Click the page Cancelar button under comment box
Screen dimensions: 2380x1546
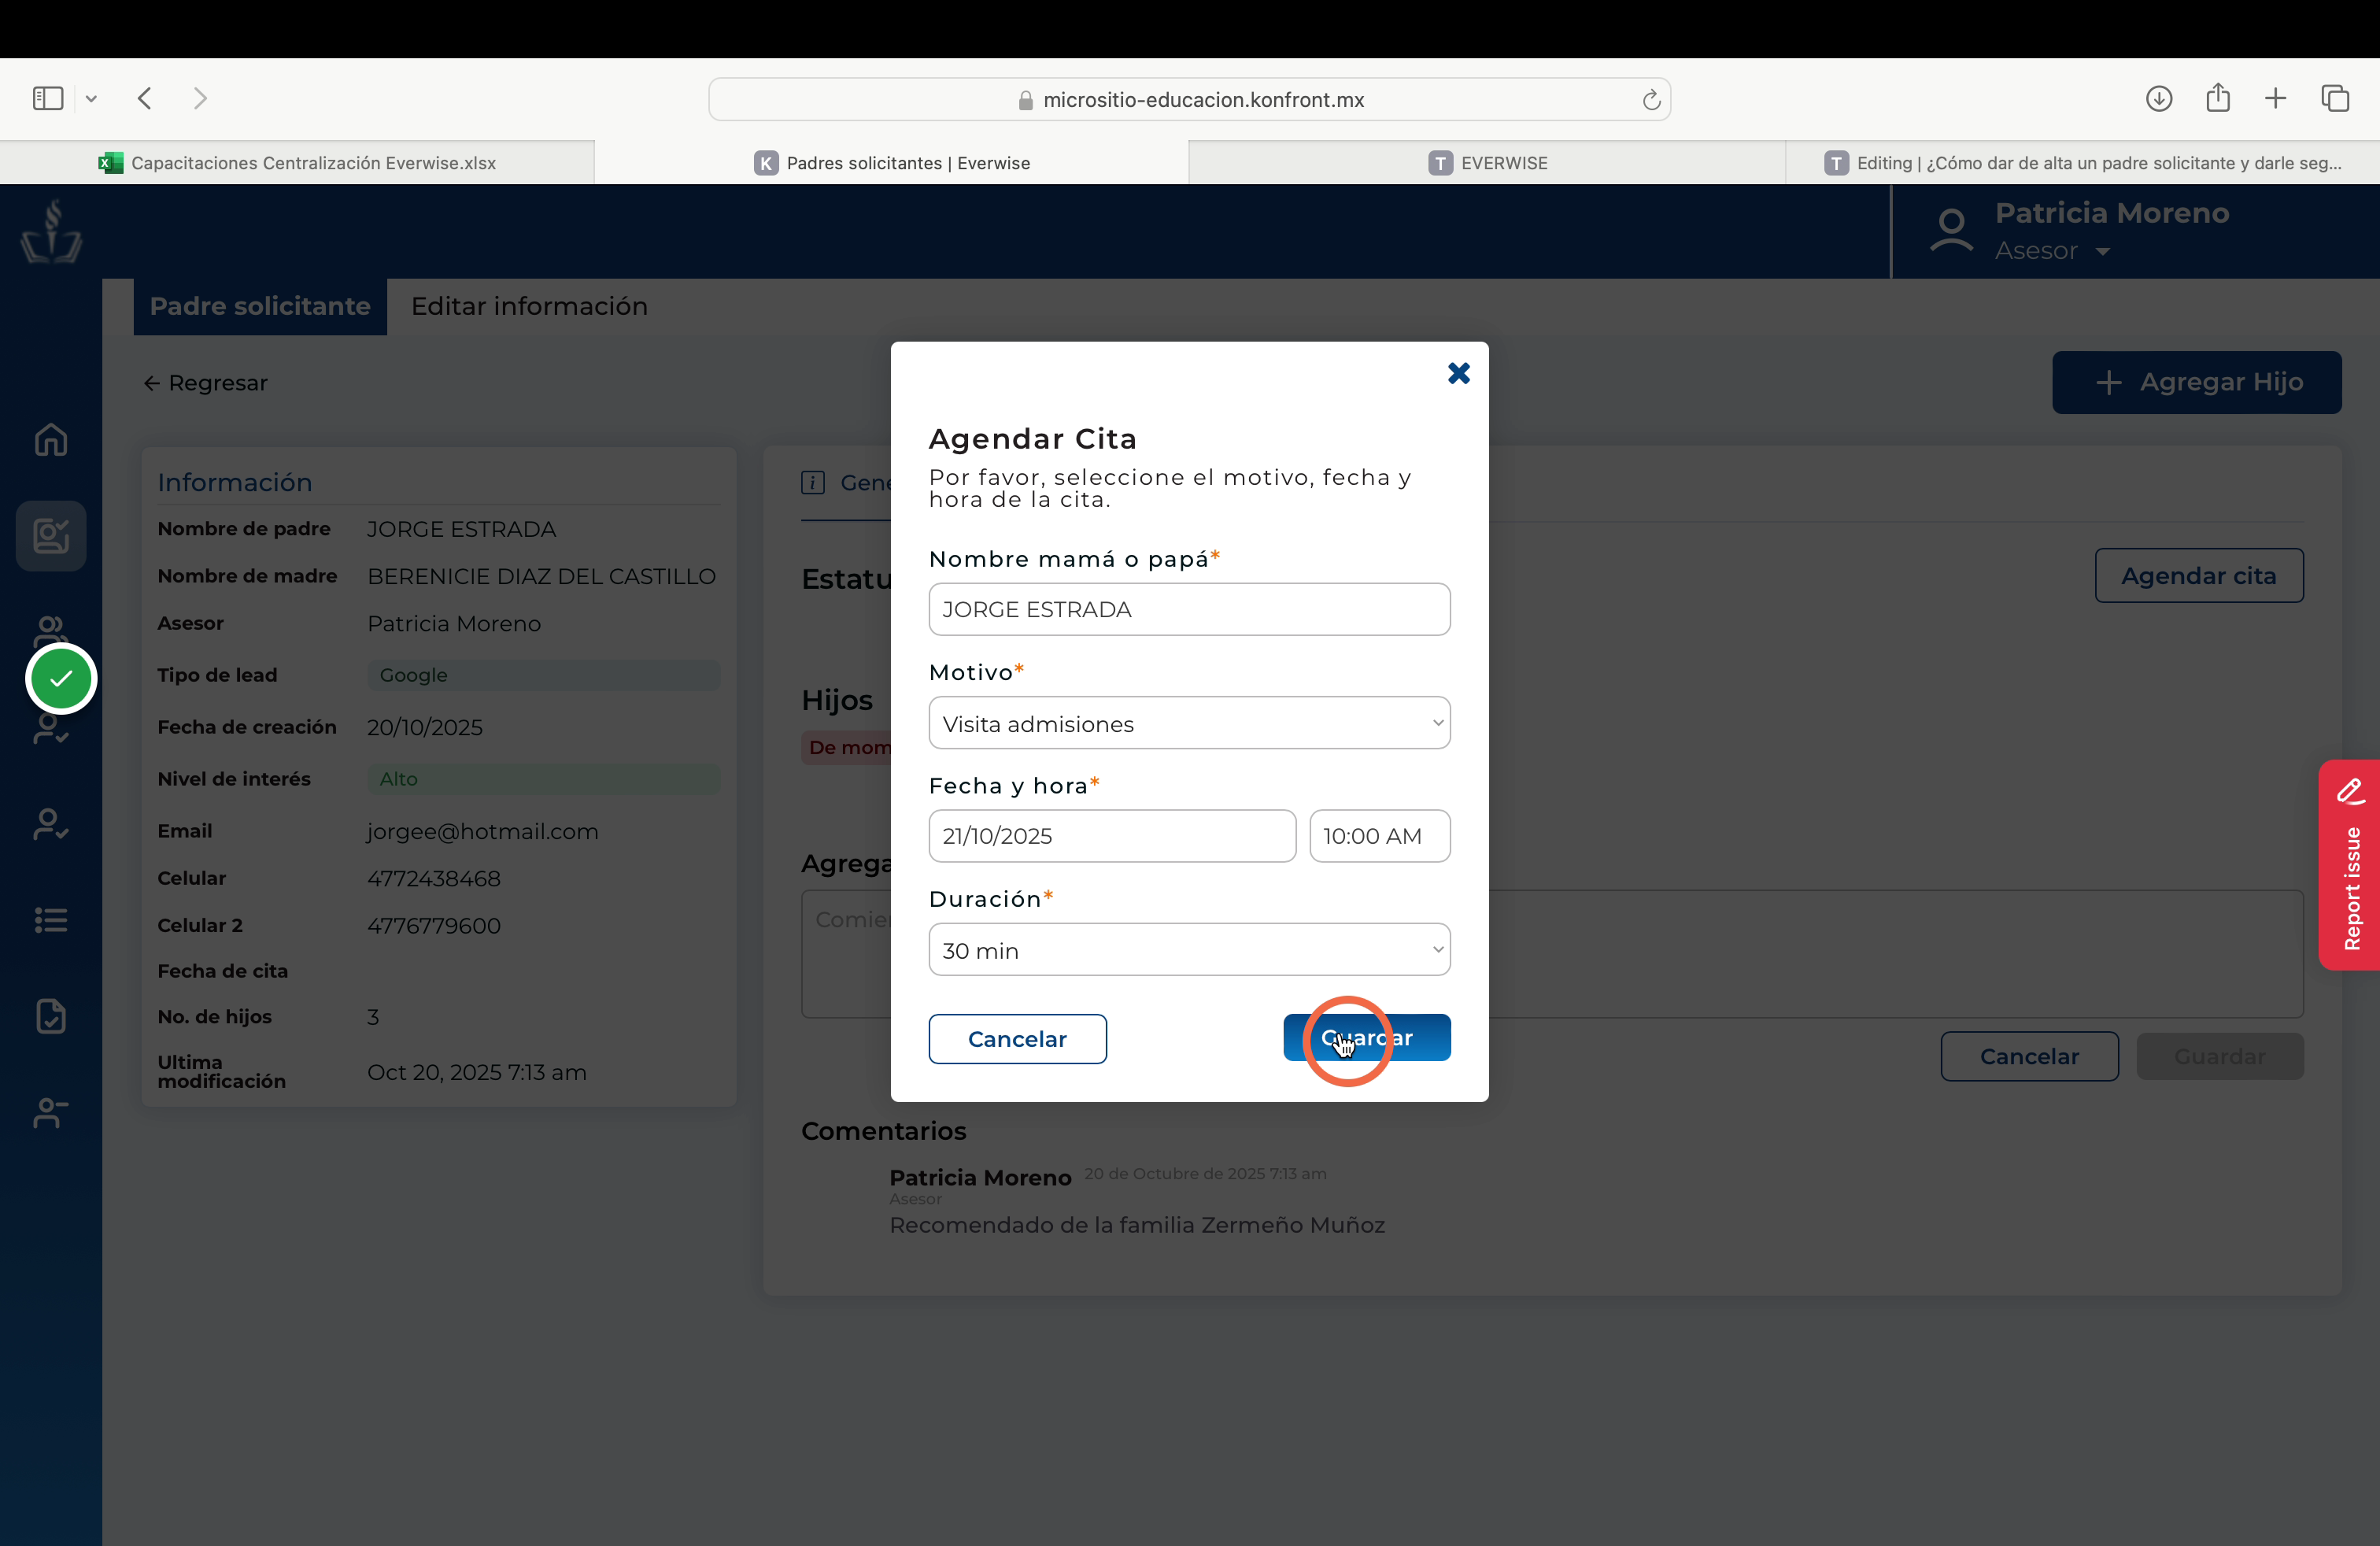(x=2029, y=1056)
